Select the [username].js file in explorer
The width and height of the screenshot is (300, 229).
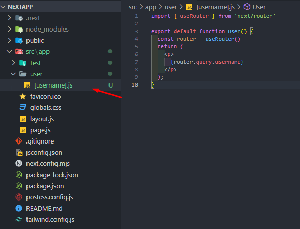(x=53, y=85)
